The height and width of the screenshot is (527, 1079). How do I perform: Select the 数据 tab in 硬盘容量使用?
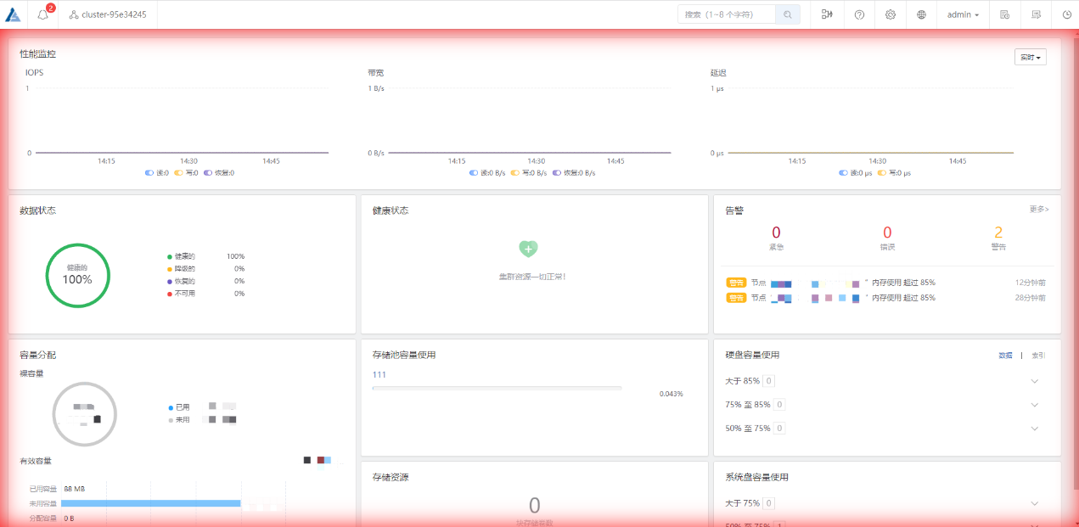[1007, 355]
